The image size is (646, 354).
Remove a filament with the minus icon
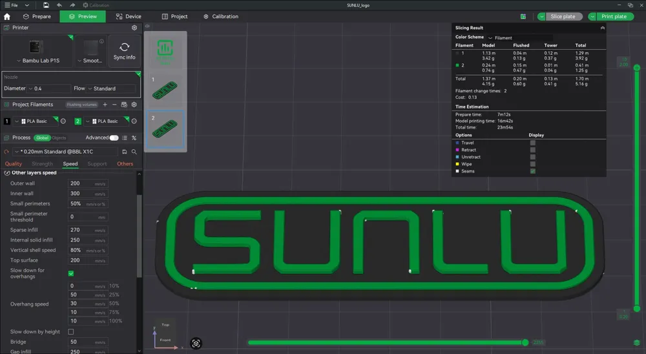(114, 105)
